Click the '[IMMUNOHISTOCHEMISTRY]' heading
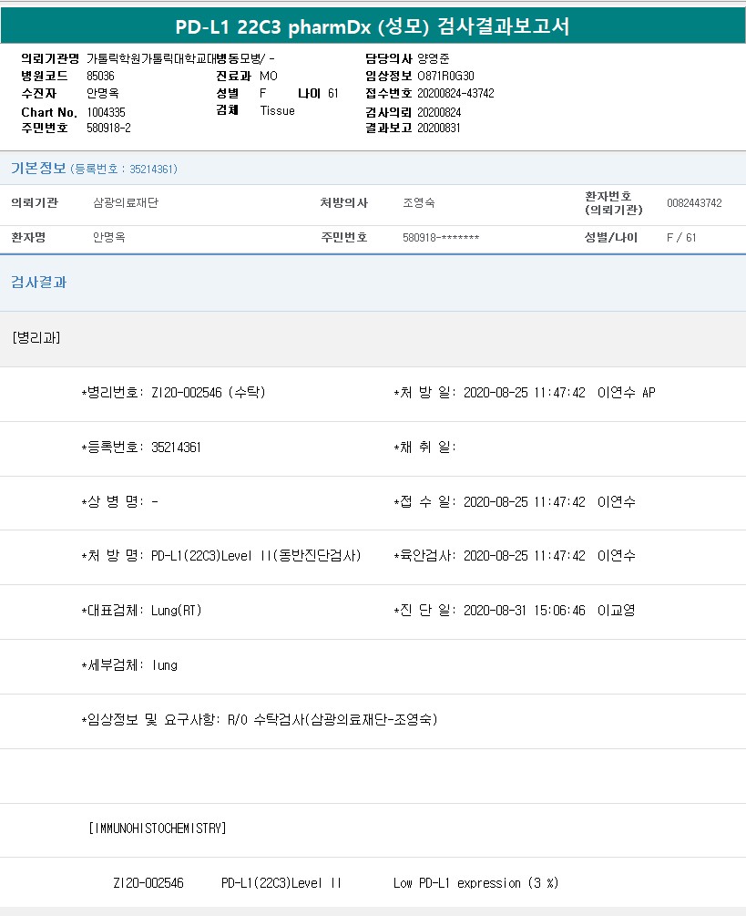The width and height of the screenshot is (746, 916). (x=157, y=829)
